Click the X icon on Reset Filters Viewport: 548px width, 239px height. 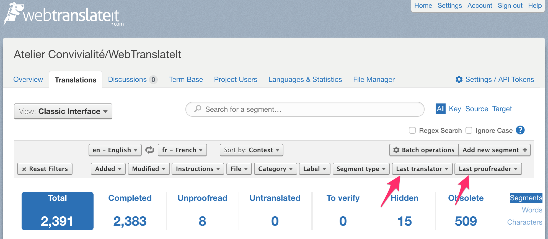coord(24,169)
